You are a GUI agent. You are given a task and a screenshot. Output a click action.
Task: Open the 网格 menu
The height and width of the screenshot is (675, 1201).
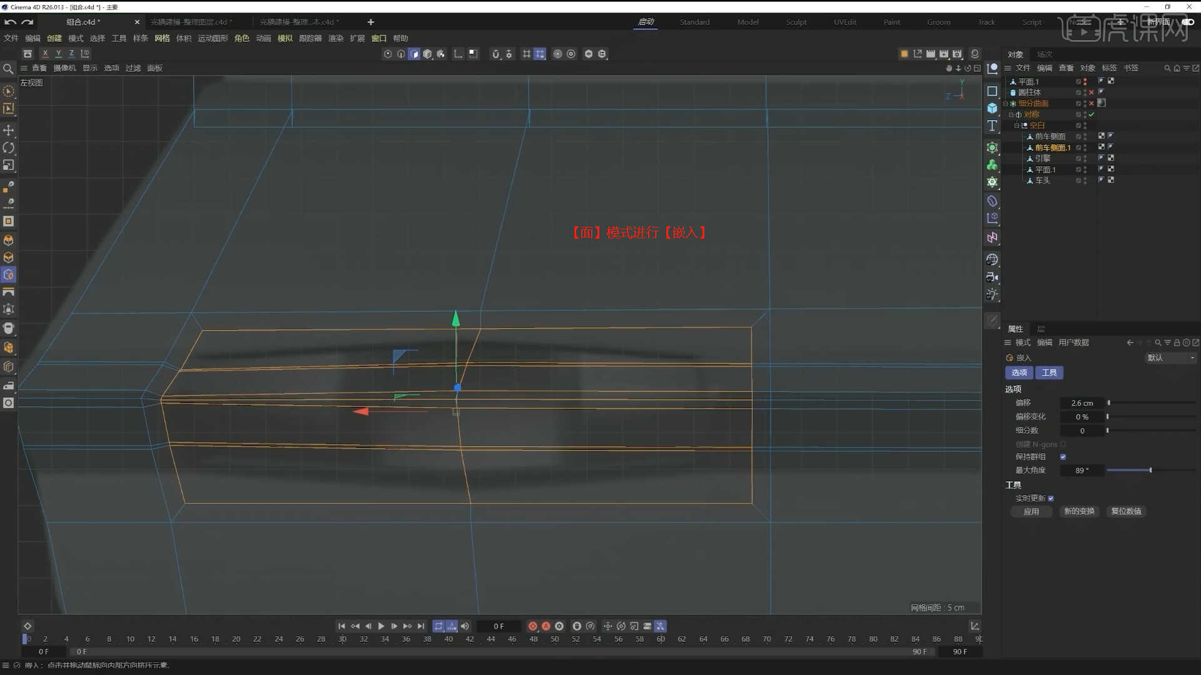pyautogui.click(x=162, y=38)
